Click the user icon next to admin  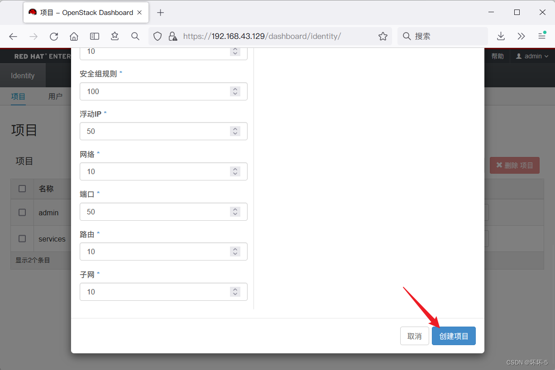tap(519, 56)
